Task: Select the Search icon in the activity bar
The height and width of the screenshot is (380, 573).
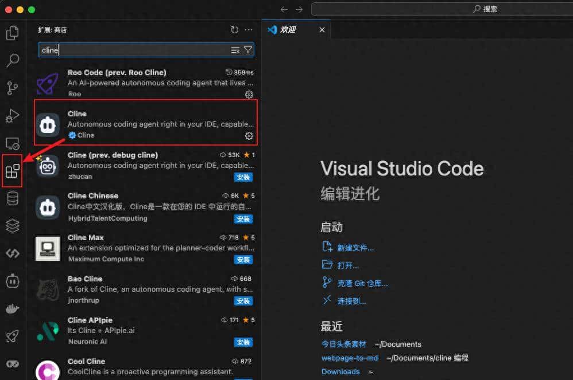Action: pyautogui.click(x=13, y=60)
